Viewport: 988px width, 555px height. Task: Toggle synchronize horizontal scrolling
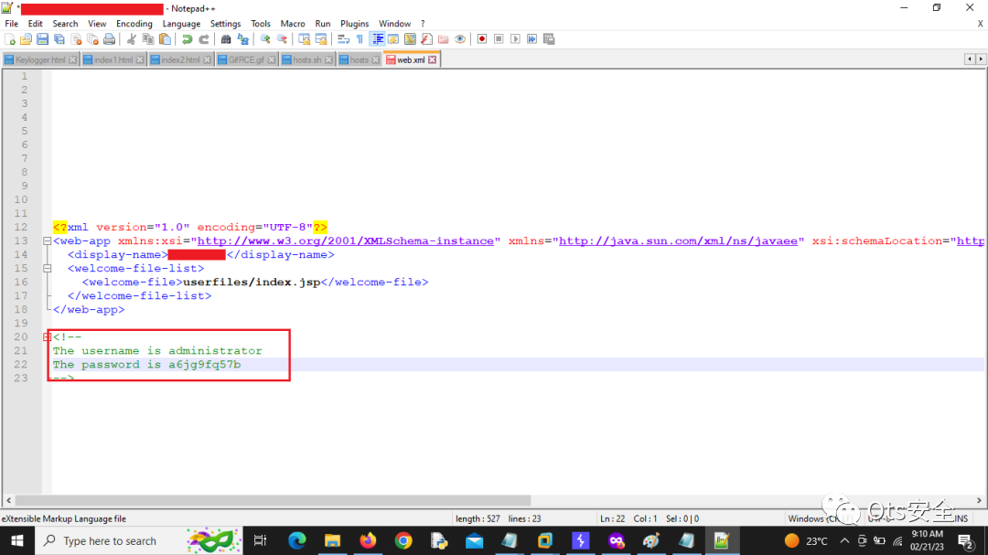(321, 39)
